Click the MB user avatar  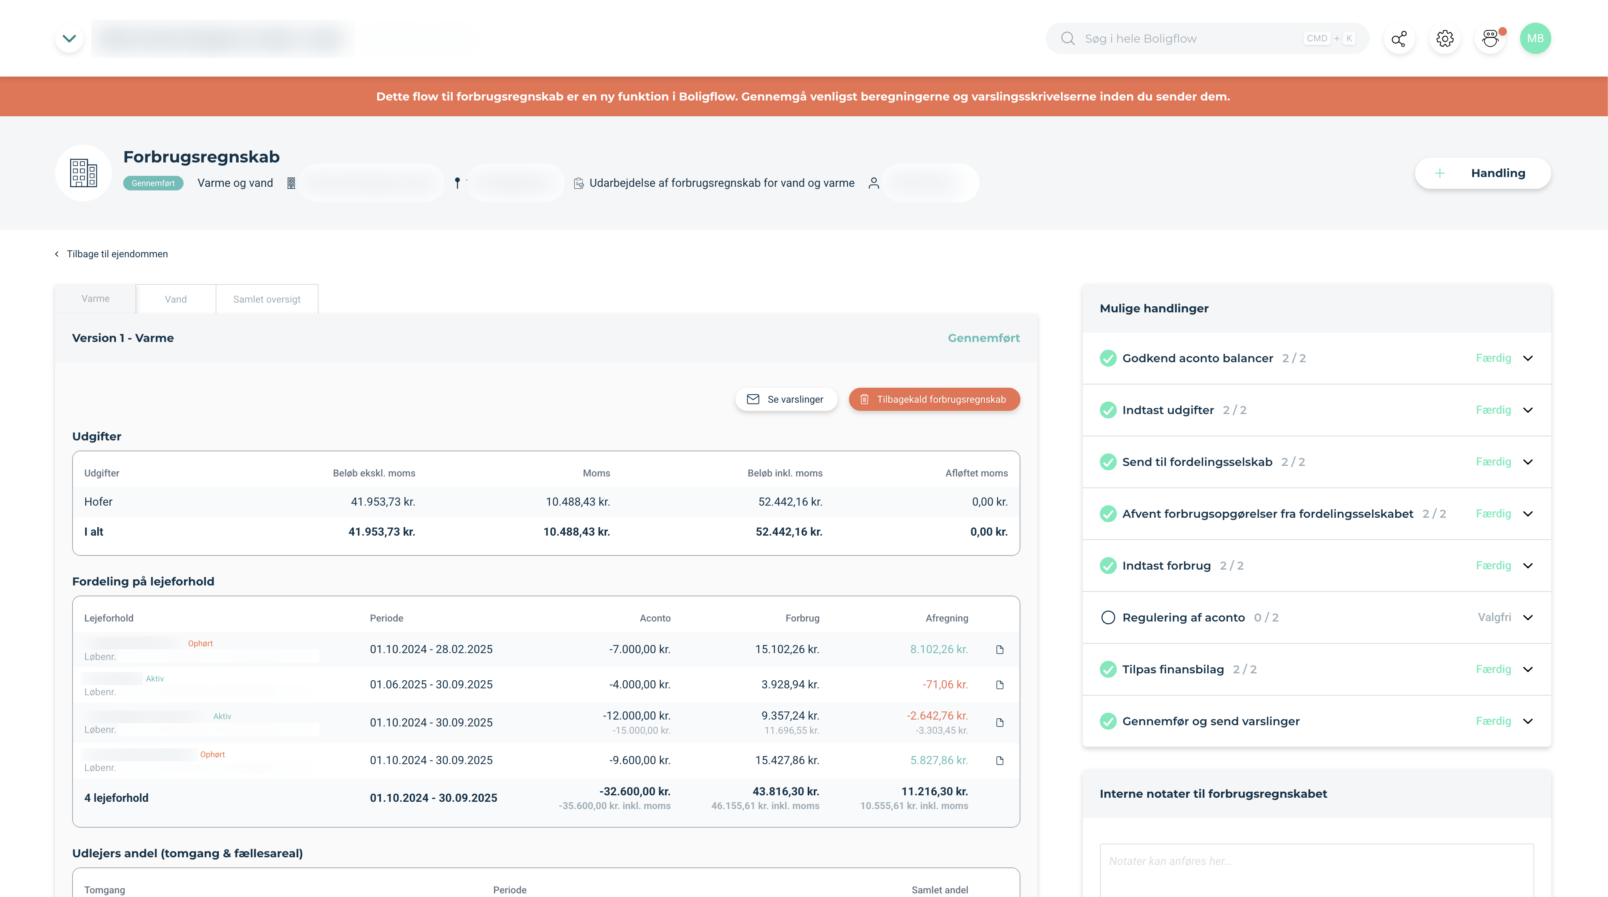[1535, 39]
